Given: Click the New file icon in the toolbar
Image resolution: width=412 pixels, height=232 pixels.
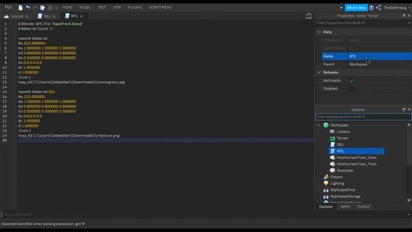Looking at the screenshot, I should tap(20, 8).
